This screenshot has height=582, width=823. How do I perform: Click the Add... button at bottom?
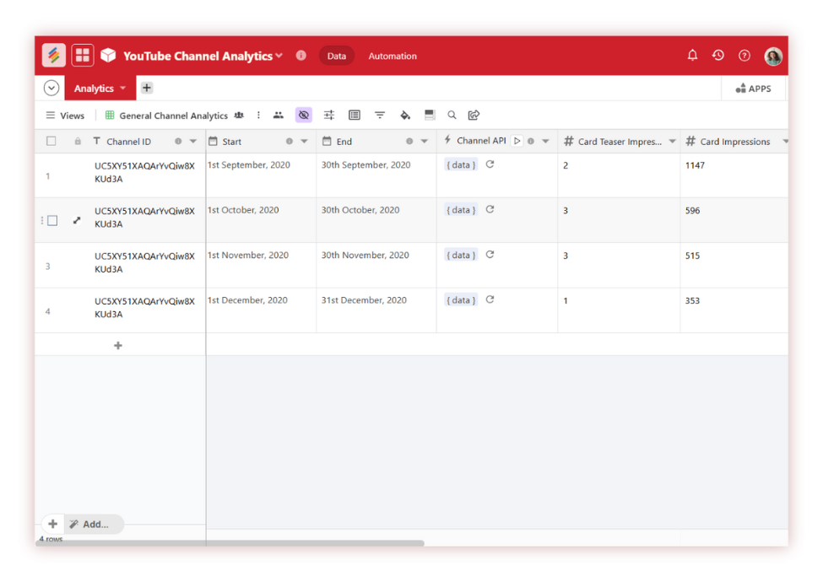(x=94, y=524)
